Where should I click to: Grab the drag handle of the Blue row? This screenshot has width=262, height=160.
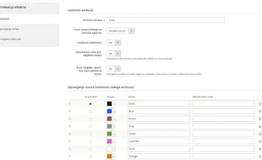click(70, 111)
